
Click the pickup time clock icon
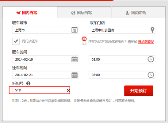[151, 59]
